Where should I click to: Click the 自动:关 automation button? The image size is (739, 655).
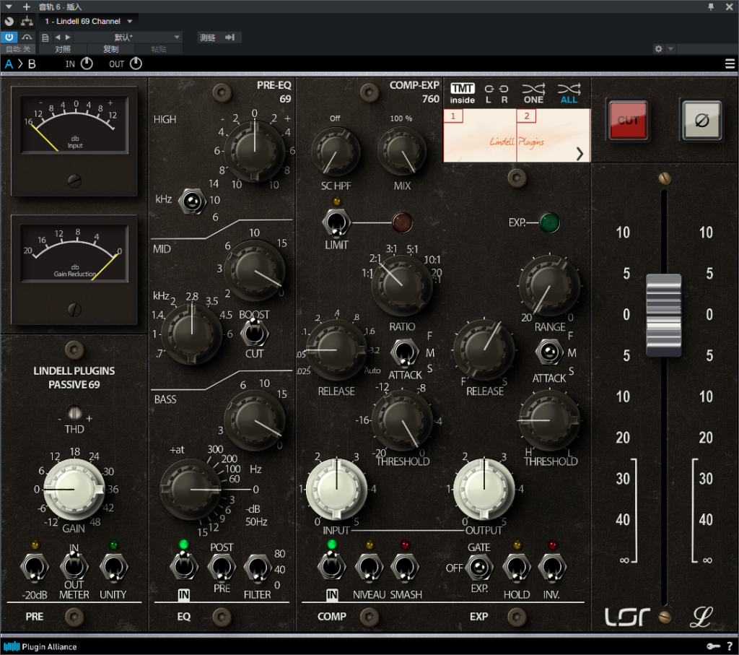click(18, 49)
